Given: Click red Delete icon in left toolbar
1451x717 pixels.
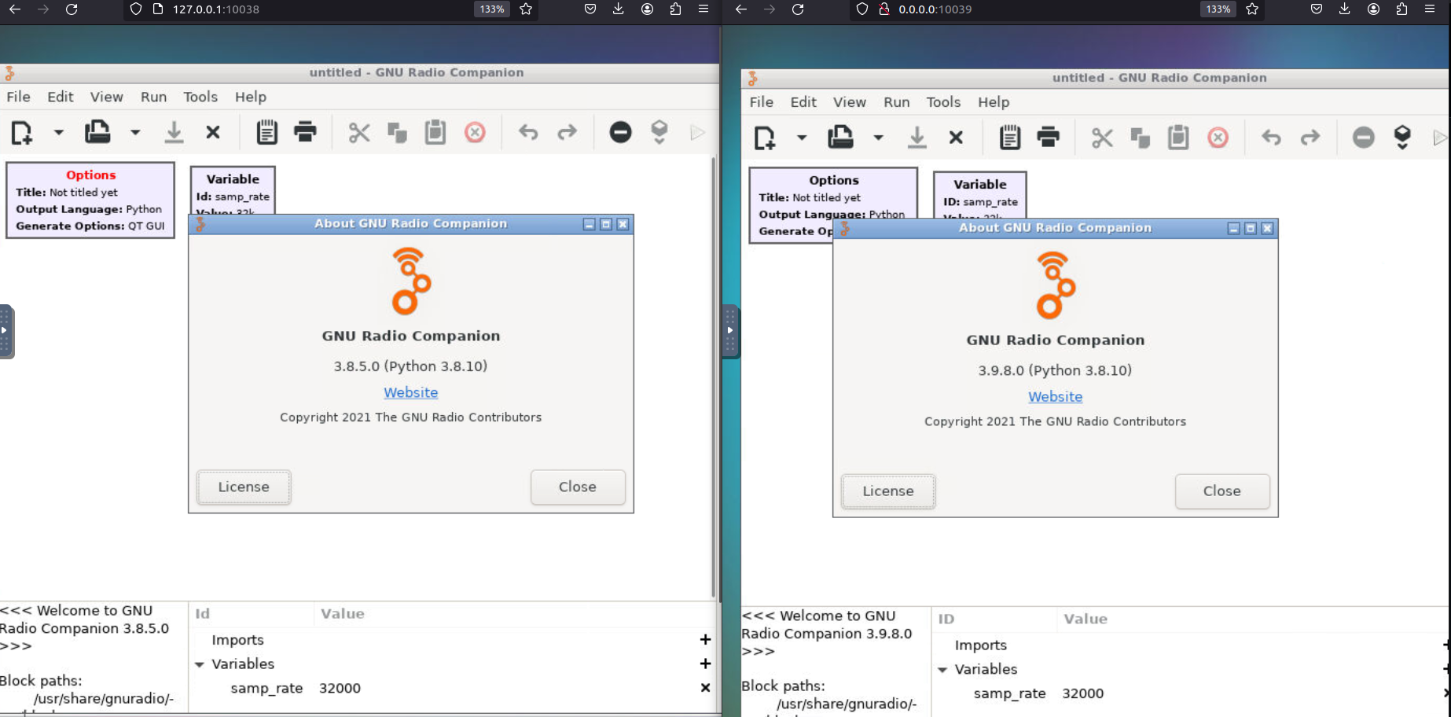Looking at the screenshot, I should click(475, 132).
